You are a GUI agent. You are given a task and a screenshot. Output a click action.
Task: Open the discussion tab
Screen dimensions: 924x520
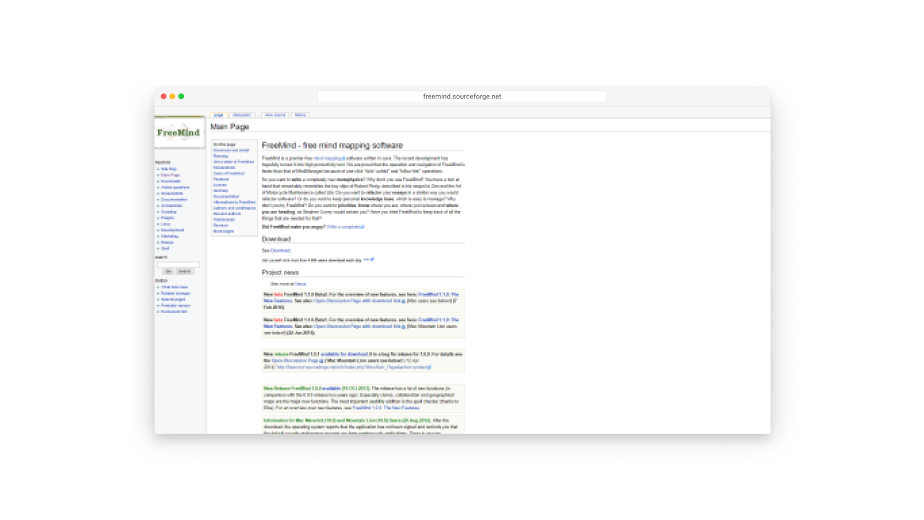coord(242,115)
